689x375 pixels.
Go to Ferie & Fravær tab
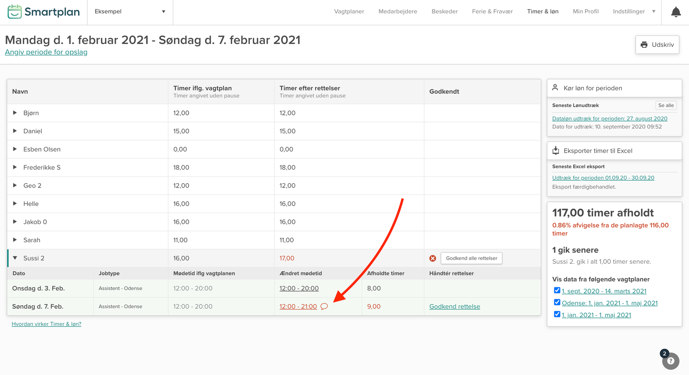tap(492, 12)
